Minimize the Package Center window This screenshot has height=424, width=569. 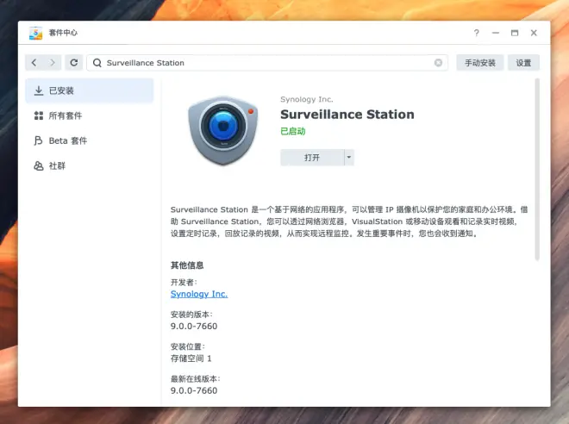coord(496,33)
